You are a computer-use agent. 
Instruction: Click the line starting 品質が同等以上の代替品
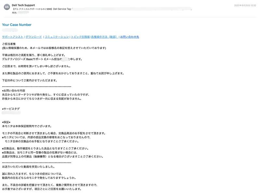coord(53,156)
